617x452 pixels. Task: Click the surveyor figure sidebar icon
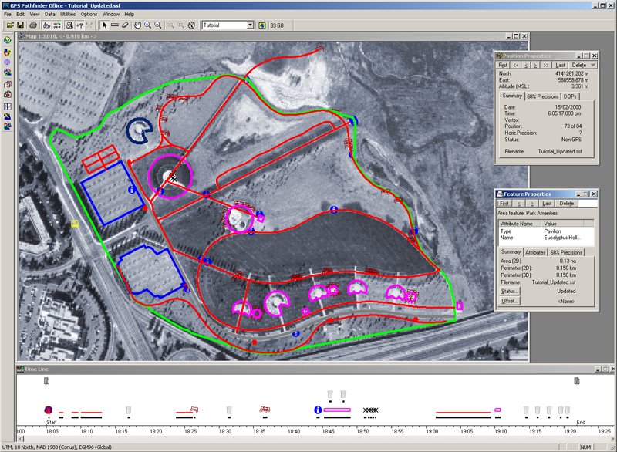click(x=8, y=116)
